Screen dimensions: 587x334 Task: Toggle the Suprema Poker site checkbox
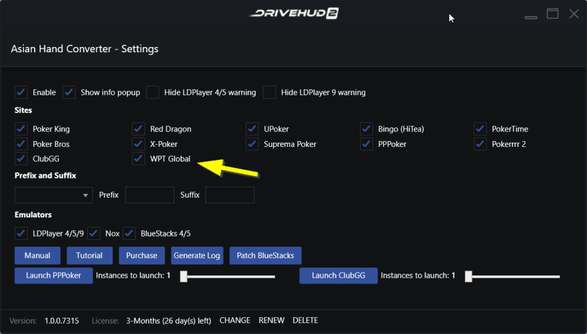tap(252, 144)
